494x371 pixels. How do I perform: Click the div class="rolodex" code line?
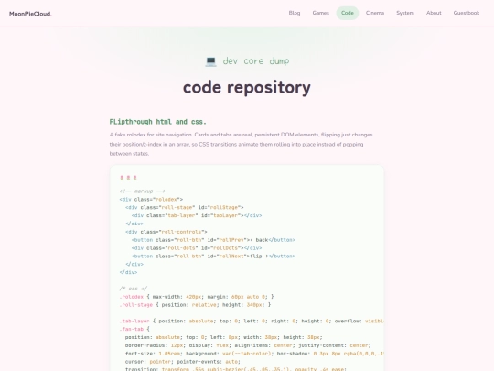[x=151, y=199]
